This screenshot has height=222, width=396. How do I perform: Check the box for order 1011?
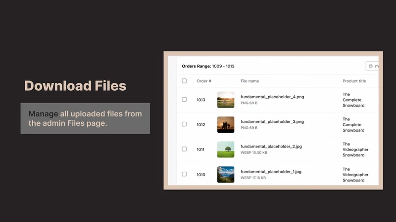(184, 149)
